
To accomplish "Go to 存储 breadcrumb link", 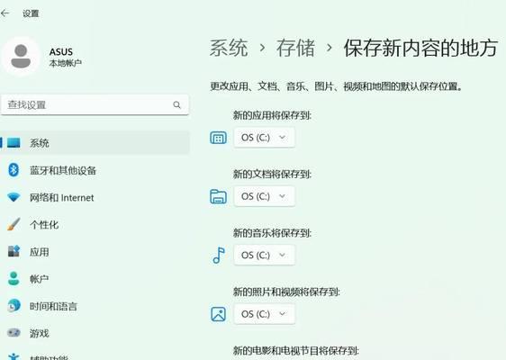I will (x=295, y=48).
